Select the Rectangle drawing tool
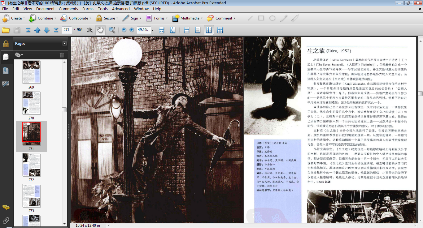The width and height of the screenshot is (423, 228). [261, 18]
